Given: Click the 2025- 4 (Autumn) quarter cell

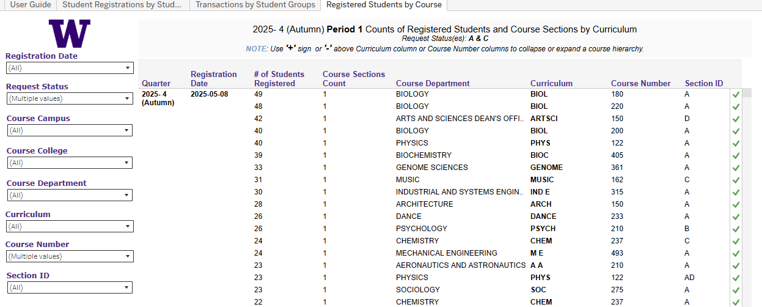Looking at the screenshot, I should (158, 98).
